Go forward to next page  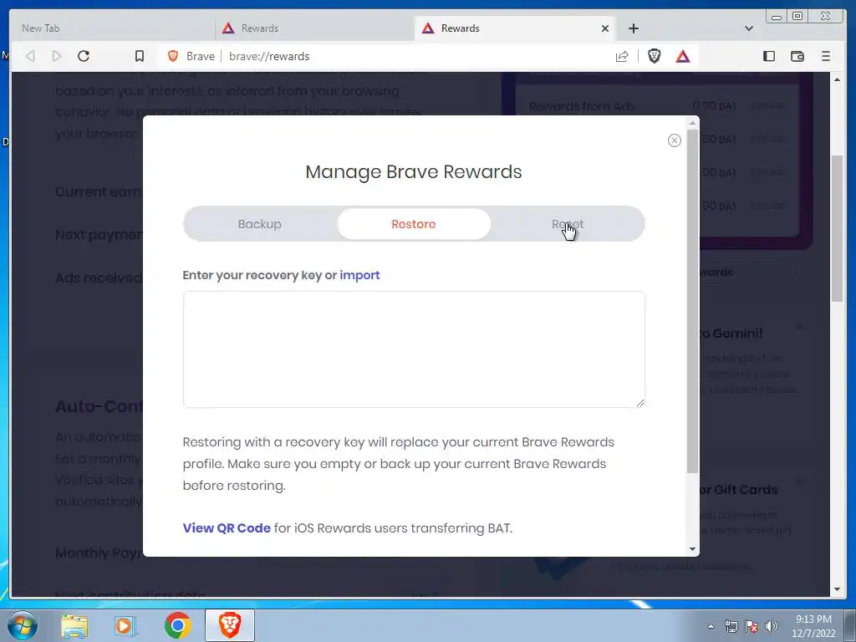click(56, 56)
